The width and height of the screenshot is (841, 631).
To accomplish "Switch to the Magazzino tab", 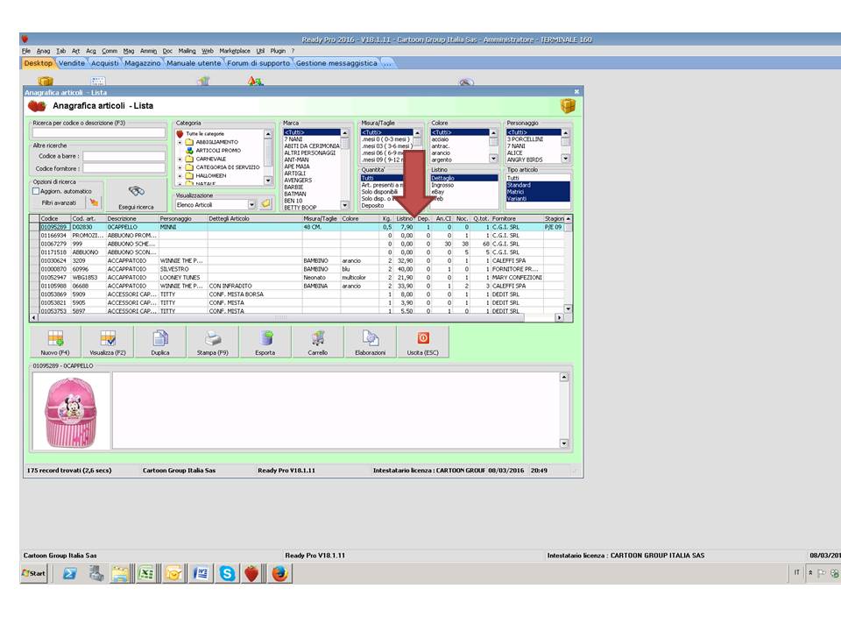I will tap(142, 63).
